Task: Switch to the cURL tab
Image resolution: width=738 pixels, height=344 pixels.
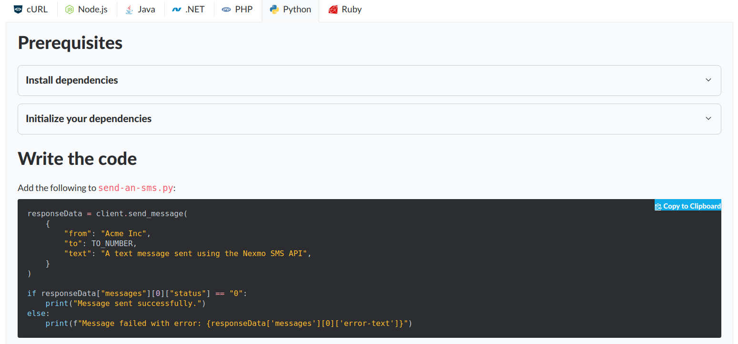Action: (31, 10)
